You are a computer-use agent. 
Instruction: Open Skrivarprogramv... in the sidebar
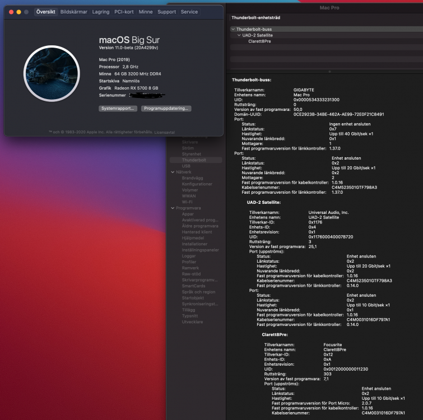(x=200, y=280)
